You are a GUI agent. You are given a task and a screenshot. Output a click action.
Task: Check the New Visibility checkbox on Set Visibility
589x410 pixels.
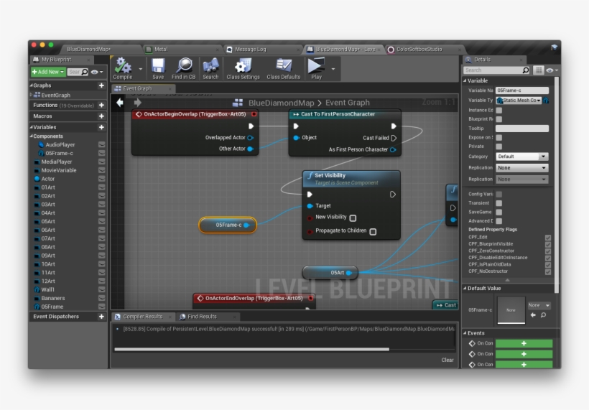coord(353,218)
